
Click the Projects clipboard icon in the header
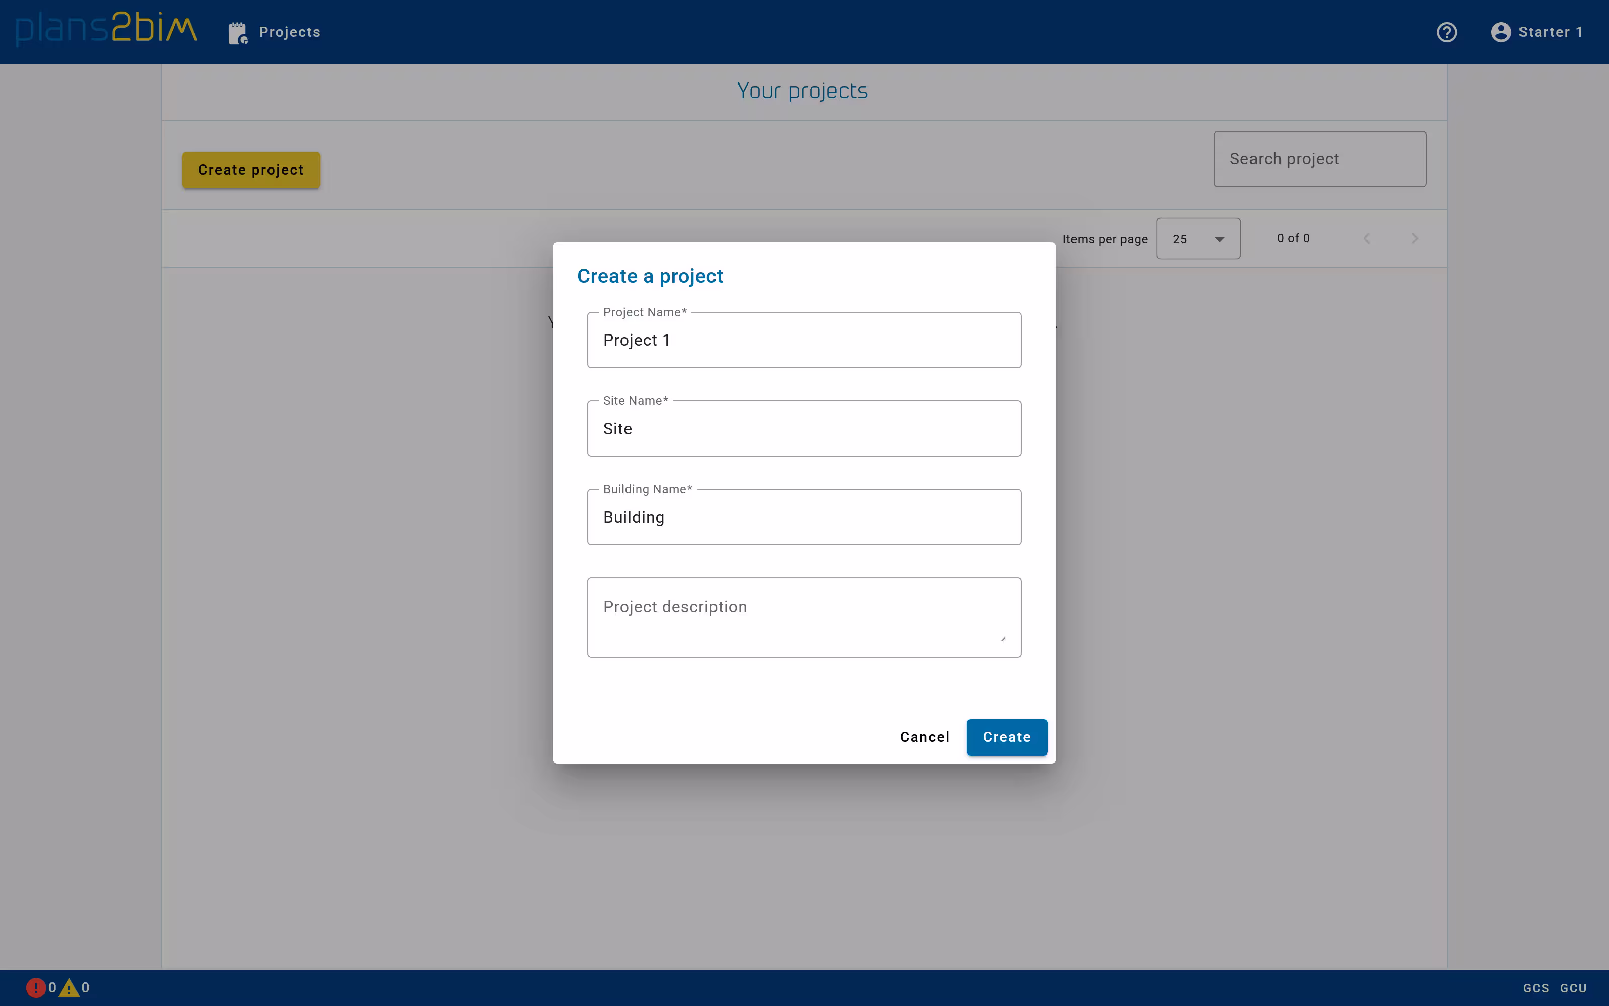click(237, 32)
